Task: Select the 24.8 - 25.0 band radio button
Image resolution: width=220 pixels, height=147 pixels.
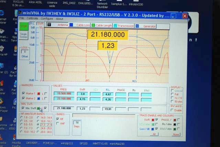Action: coord(38,128)
